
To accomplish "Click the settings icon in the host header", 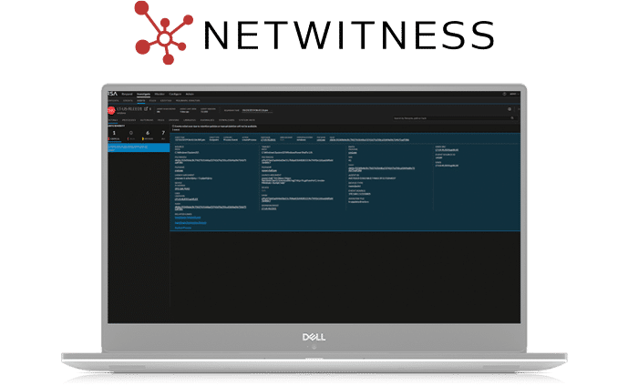I will click(x=510, y=109).
